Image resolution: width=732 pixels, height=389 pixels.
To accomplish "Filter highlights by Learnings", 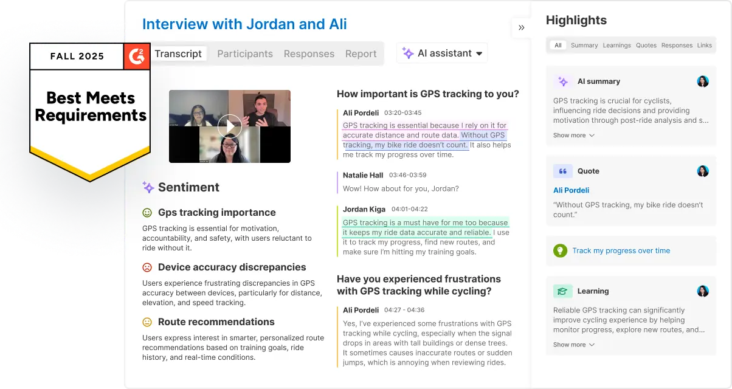I will point(616,46).
